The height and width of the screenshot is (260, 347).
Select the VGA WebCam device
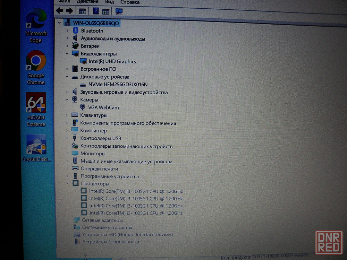pos(103,107)
